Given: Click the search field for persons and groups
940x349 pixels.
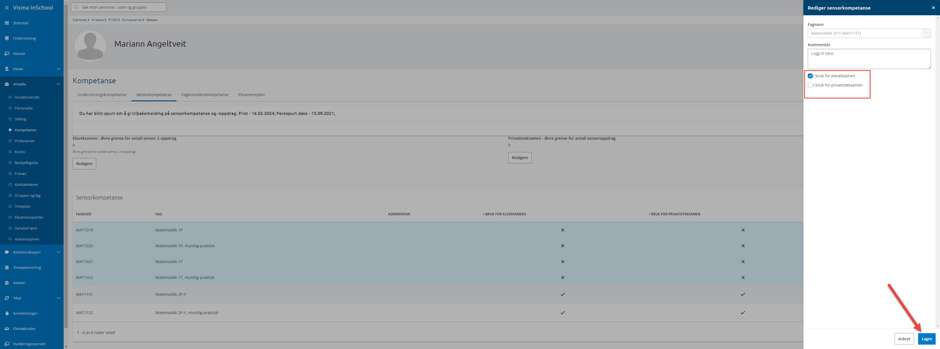Looking at the screenshot, I should pos(119,7).
